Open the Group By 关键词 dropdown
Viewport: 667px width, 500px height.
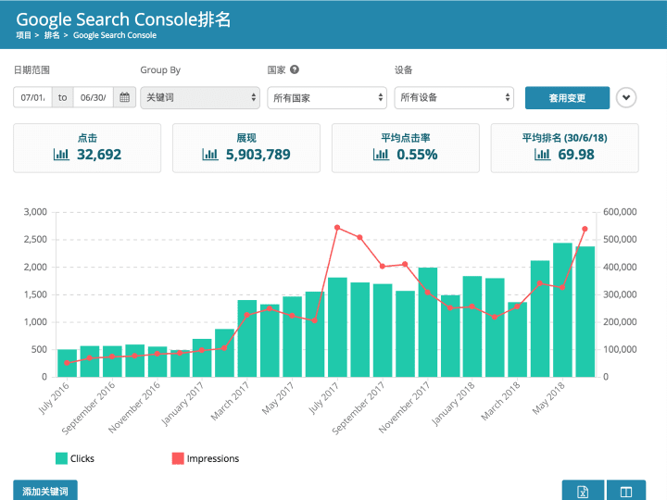coord(200,97)
